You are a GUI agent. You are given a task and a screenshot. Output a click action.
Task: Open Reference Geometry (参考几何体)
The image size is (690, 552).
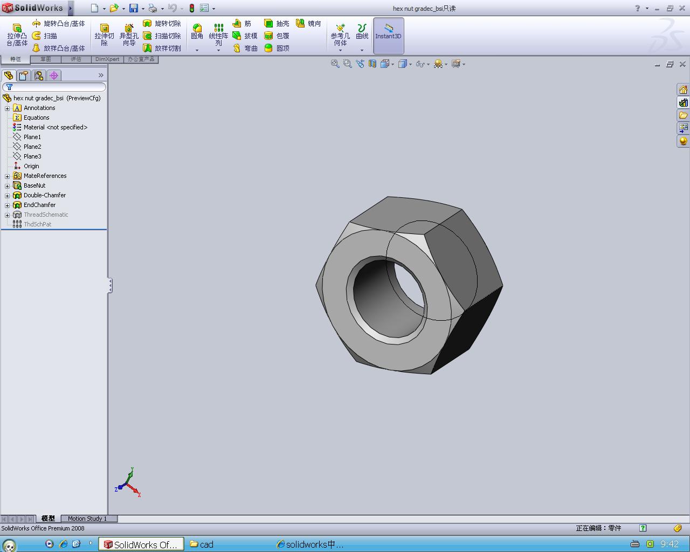(x=340, y=35)
